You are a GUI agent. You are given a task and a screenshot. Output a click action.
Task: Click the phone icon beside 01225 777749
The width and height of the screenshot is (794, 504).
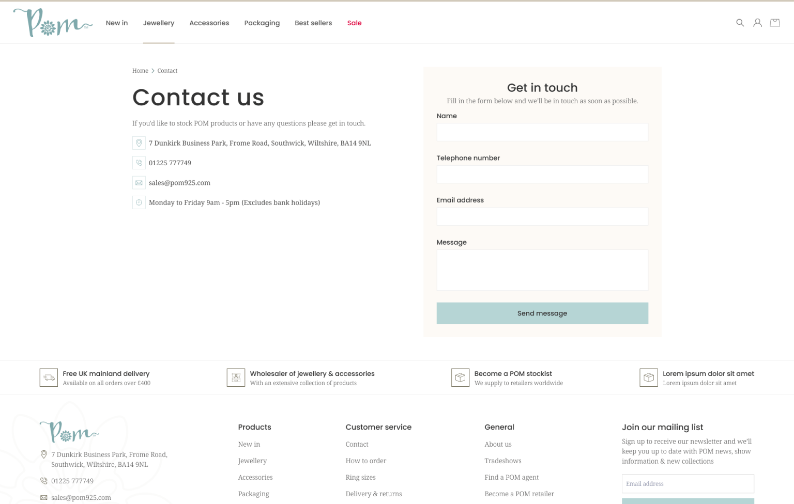(139, 163)
